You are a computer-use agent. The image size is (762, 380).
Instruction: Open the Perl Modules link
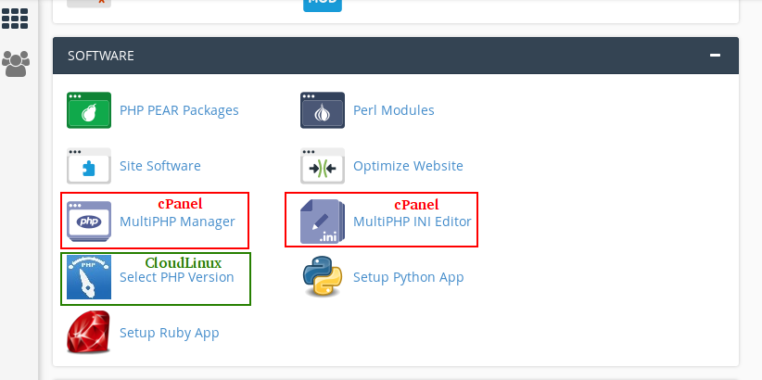point(394,110)
